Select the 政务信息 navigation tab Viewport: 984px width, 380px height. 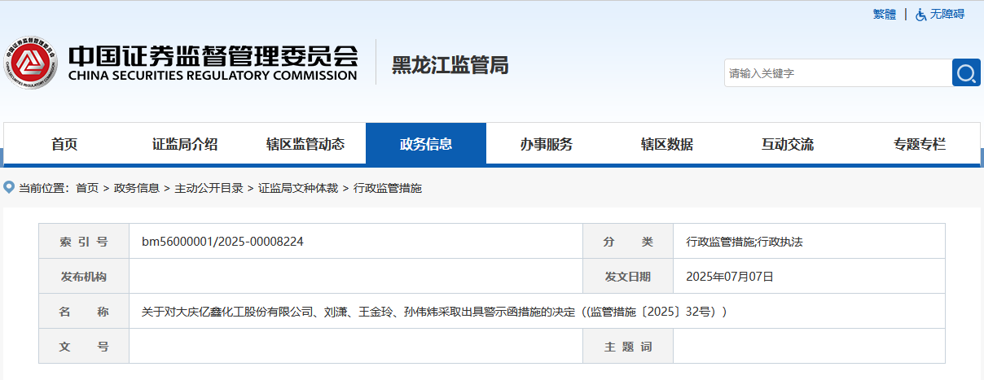(426, 144)
